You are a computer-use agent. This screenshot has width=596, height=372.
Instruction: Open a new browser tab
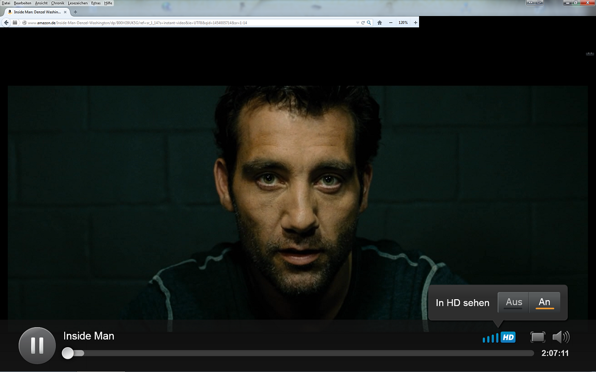(x=75, y=12)
